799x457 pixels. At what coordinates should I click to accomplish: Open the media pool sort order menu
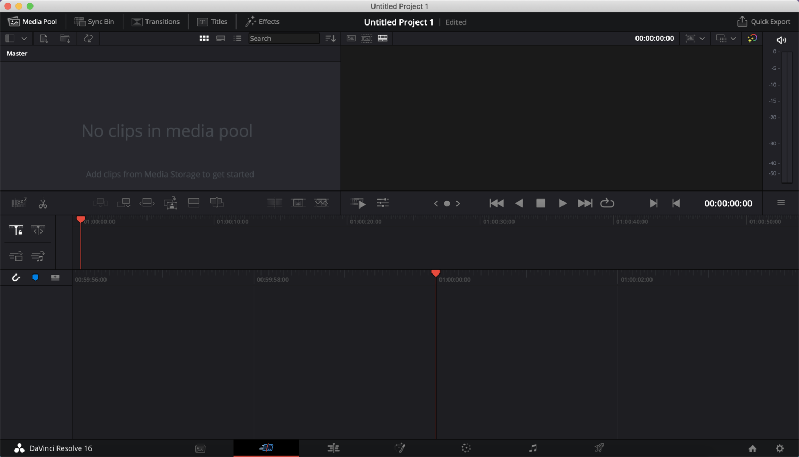tap(331, 38)
